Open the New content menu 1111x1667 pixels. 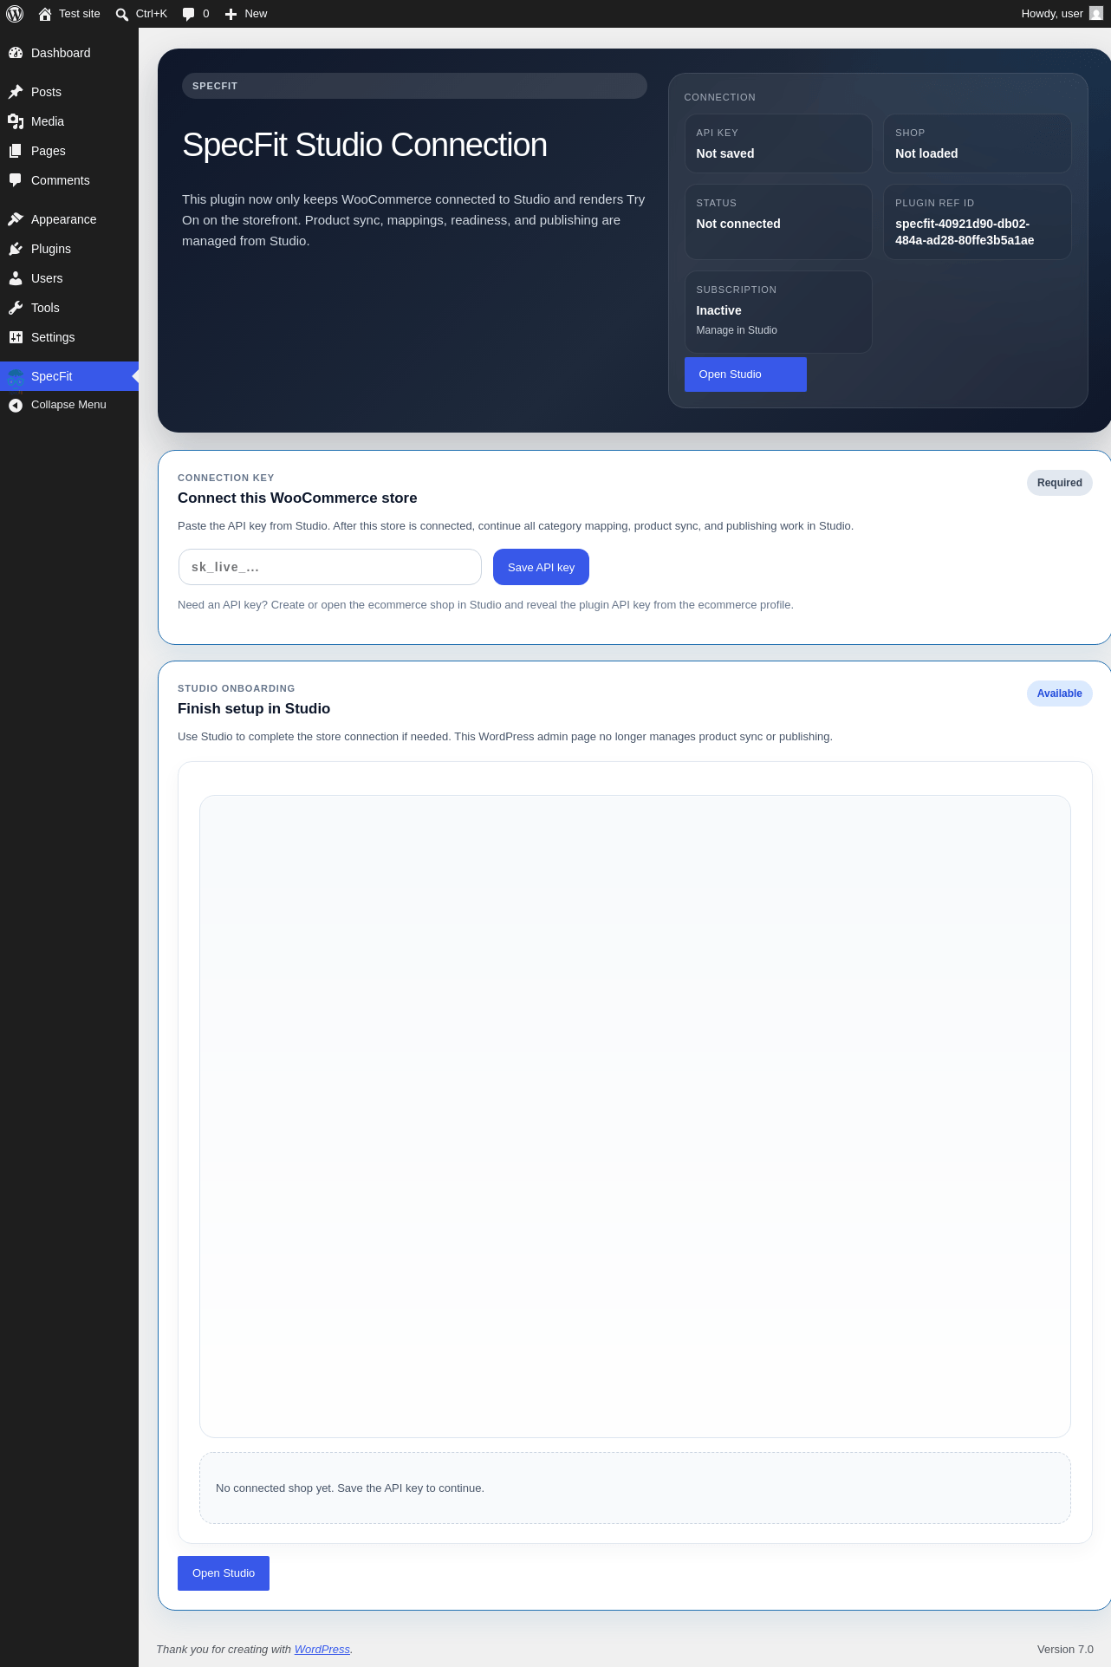[x=246, y=14]
